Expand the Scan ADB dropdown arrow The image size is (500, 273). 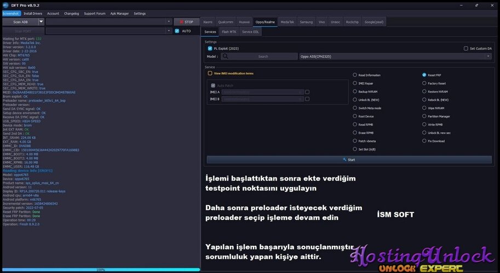(41, 22)
